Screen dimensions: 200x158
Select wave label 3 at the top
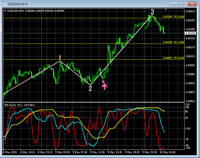click(x=152, y=12)
